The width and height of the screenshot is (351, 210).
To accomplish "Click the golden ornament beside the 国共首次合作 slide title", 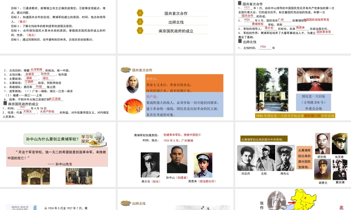I will pyautogui.click(x=126, y=70).
